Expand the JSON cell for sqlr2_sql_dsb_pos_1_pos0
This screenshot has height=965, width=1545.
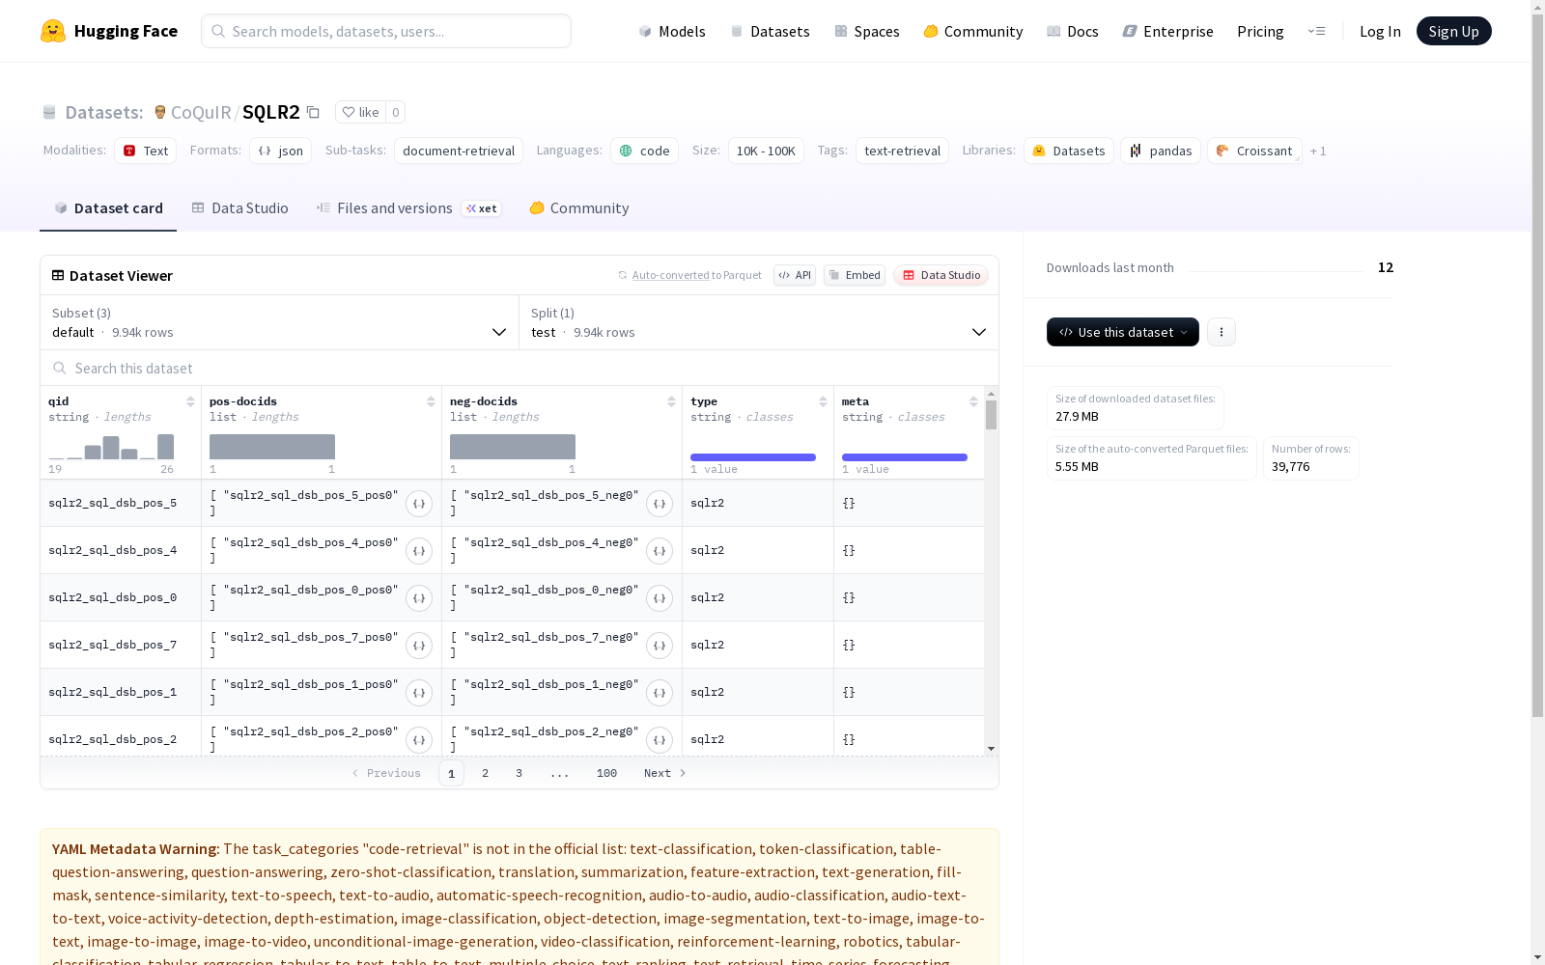[x=419, y=693]
